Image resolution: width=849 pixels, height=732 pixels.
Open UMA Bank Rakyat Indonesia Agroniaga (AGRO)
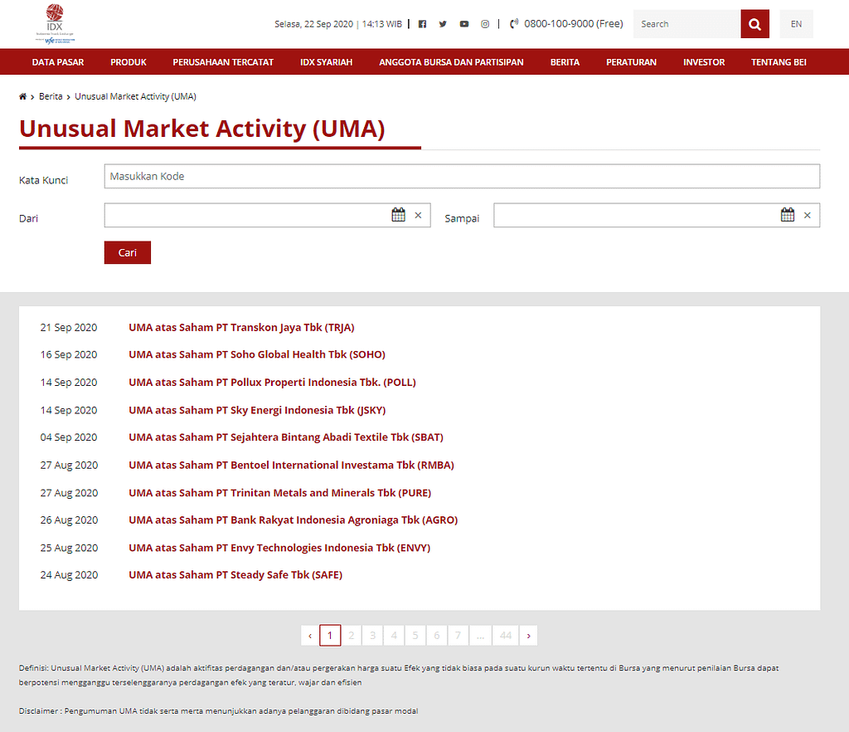pos(293,520)
